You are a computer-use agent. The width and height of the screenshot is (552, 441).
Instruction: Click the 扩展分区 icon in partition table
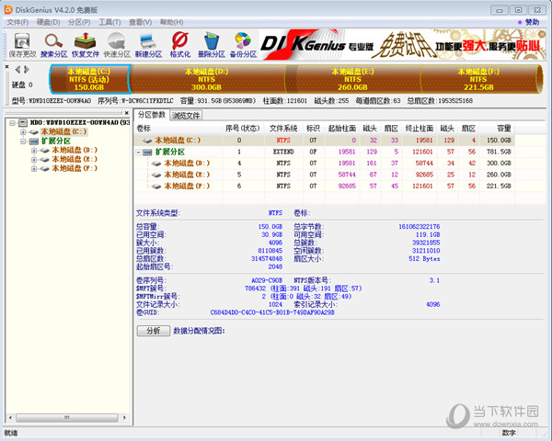point(147,153)
